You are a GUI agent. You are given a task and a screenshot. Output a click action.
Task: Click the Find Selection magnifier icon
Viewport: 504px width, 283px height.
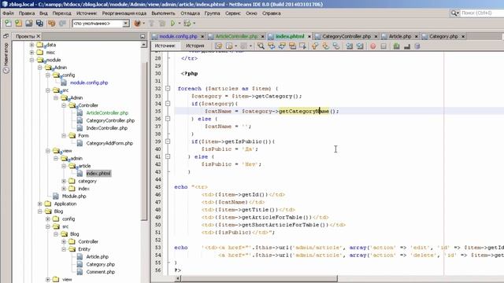(x=261, y=46)
